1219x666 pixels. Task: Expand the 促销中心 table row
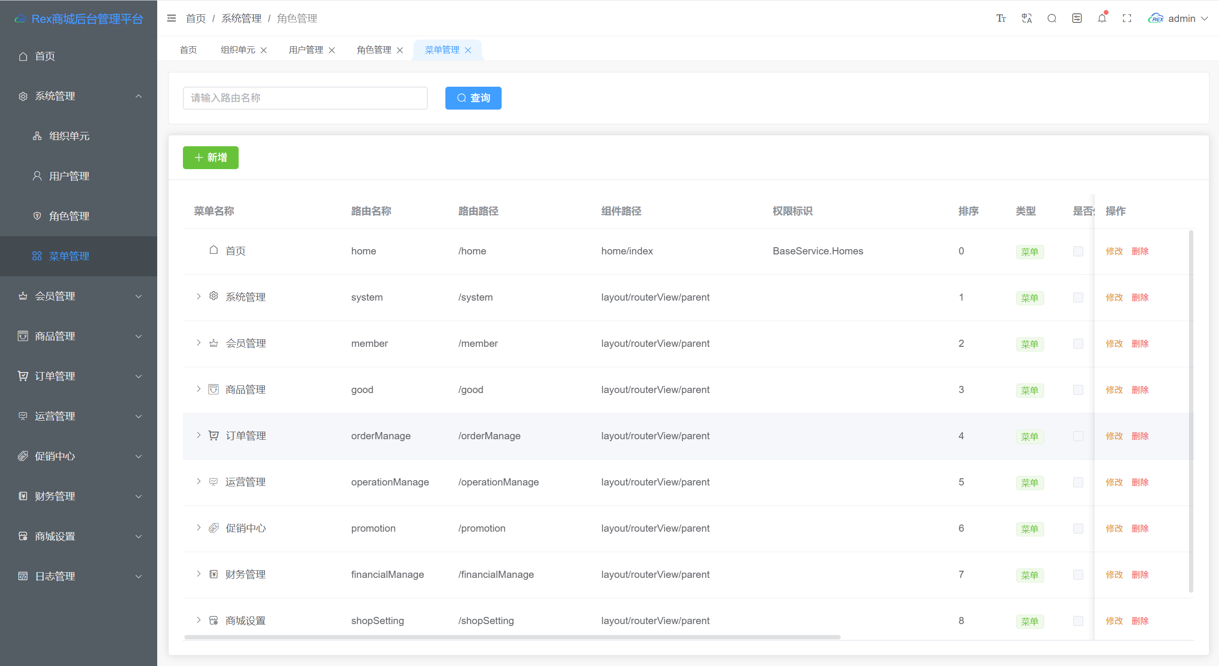[x=199, y=527]
